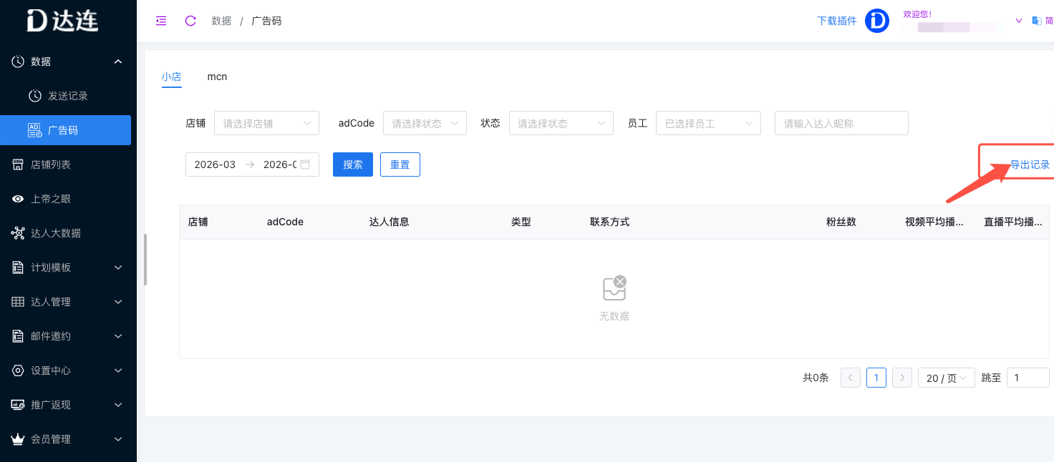
Task: Click the 重置 button
Action: tap(400, 164)
